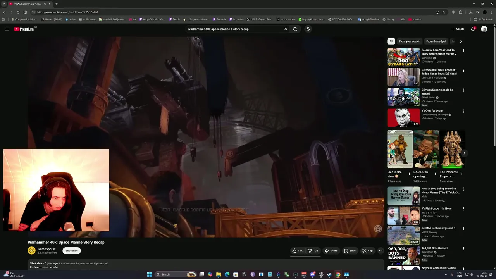Image resolution: width=496 pixels, height=279 pixels.
Task: Show more filter chips with arrow
Action: [x=460, y=41]
